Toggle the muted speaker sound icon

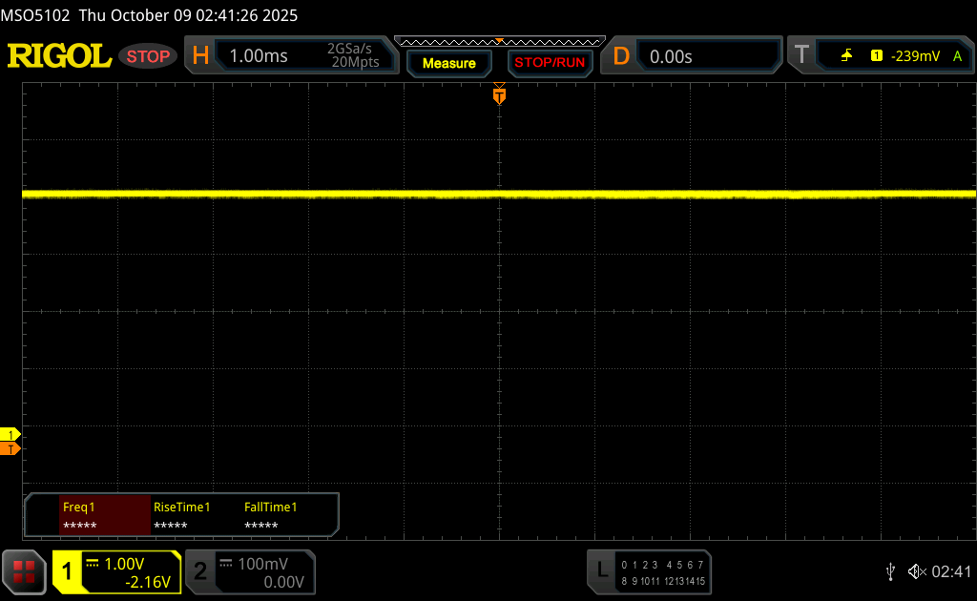click(916, 571)
